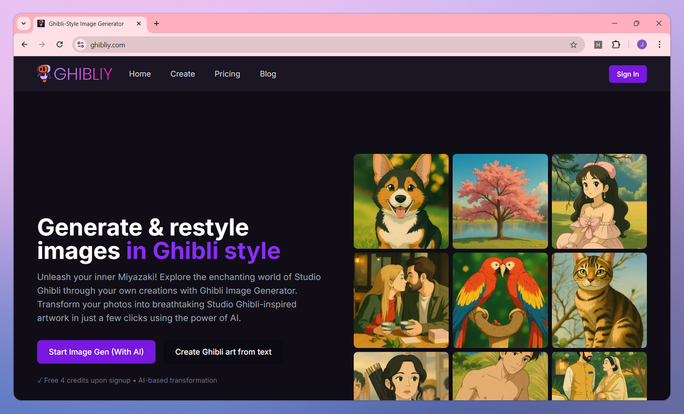Open the tabby cat thumbnail

599,300
